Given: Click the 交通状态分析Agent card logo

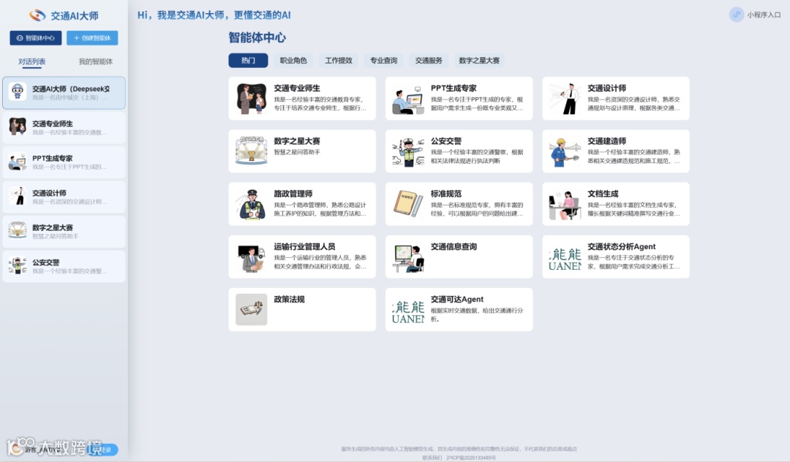Looking at the screenshot, I should pos(565,259).
